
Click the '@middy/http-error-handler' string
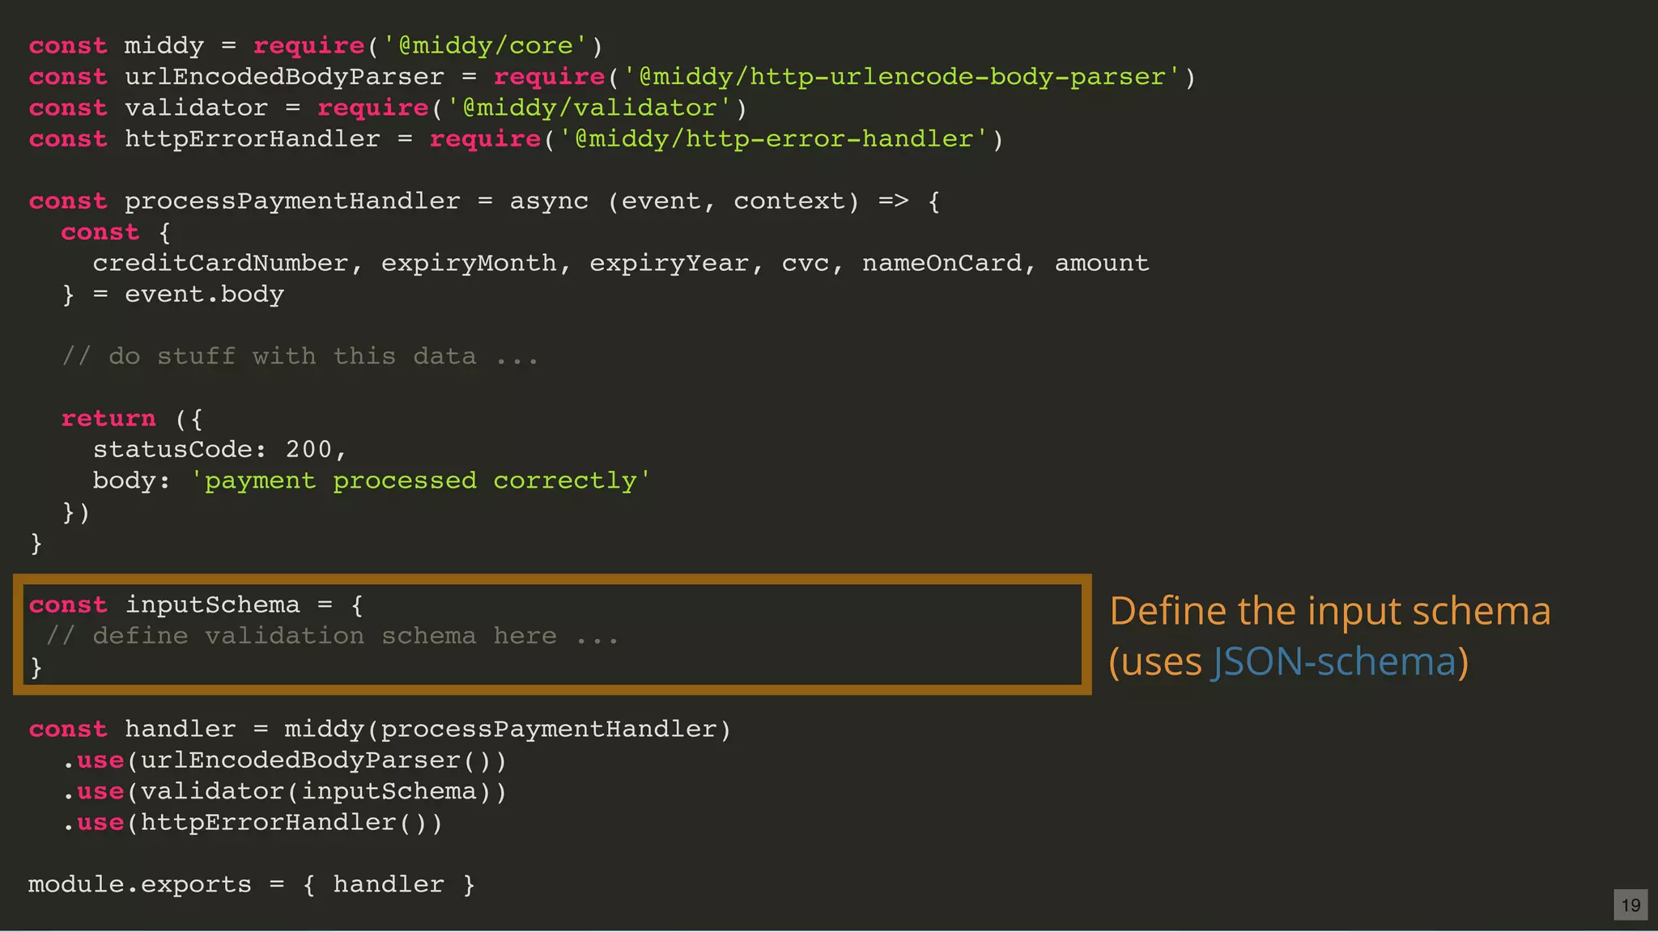pos(773,139)
